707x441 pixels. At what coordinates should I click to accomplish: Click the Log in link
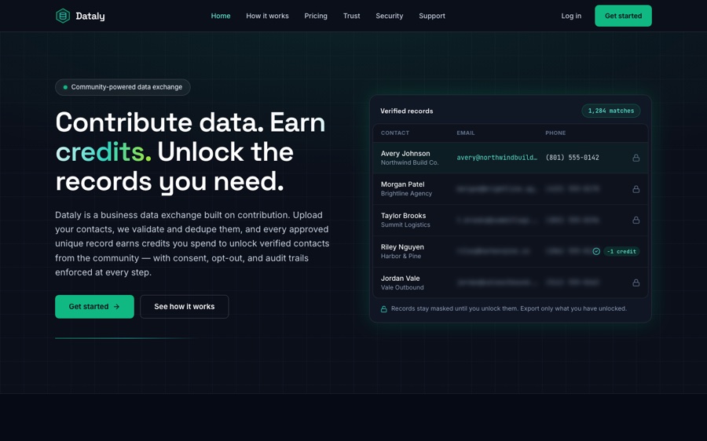tap(571, 16)
